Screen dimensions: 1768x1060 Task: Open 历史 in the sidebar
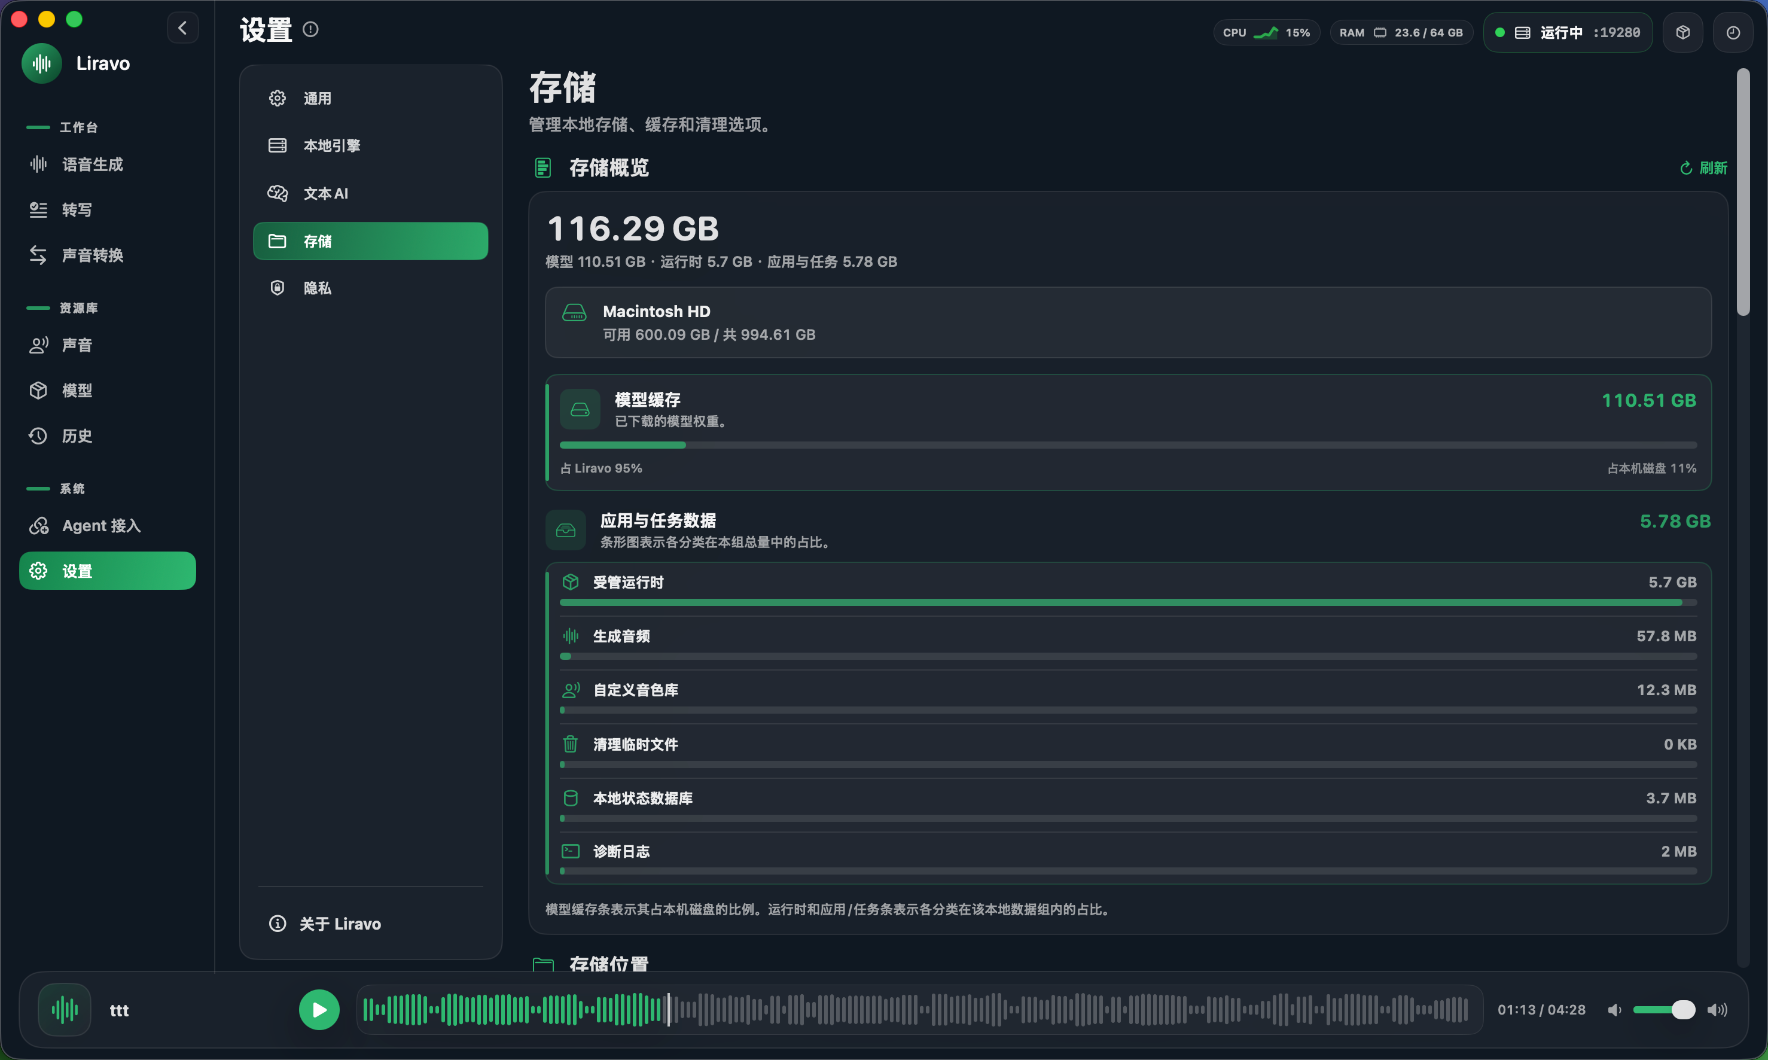coord(108,435)
